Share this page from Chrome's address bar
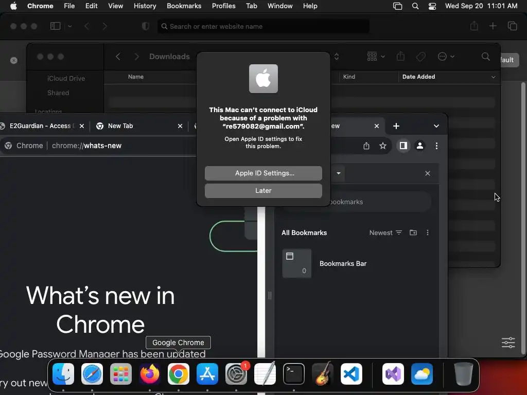The width and height of the screenshot is (527, 395). 366,146
